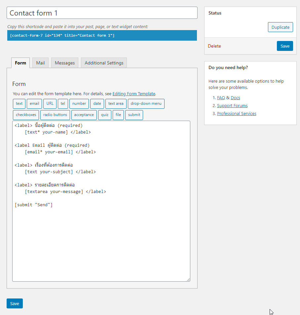Insert a tel field tag
Image resolution: width=300 pixels, height=315 pixels.
(x=63, y=104)
